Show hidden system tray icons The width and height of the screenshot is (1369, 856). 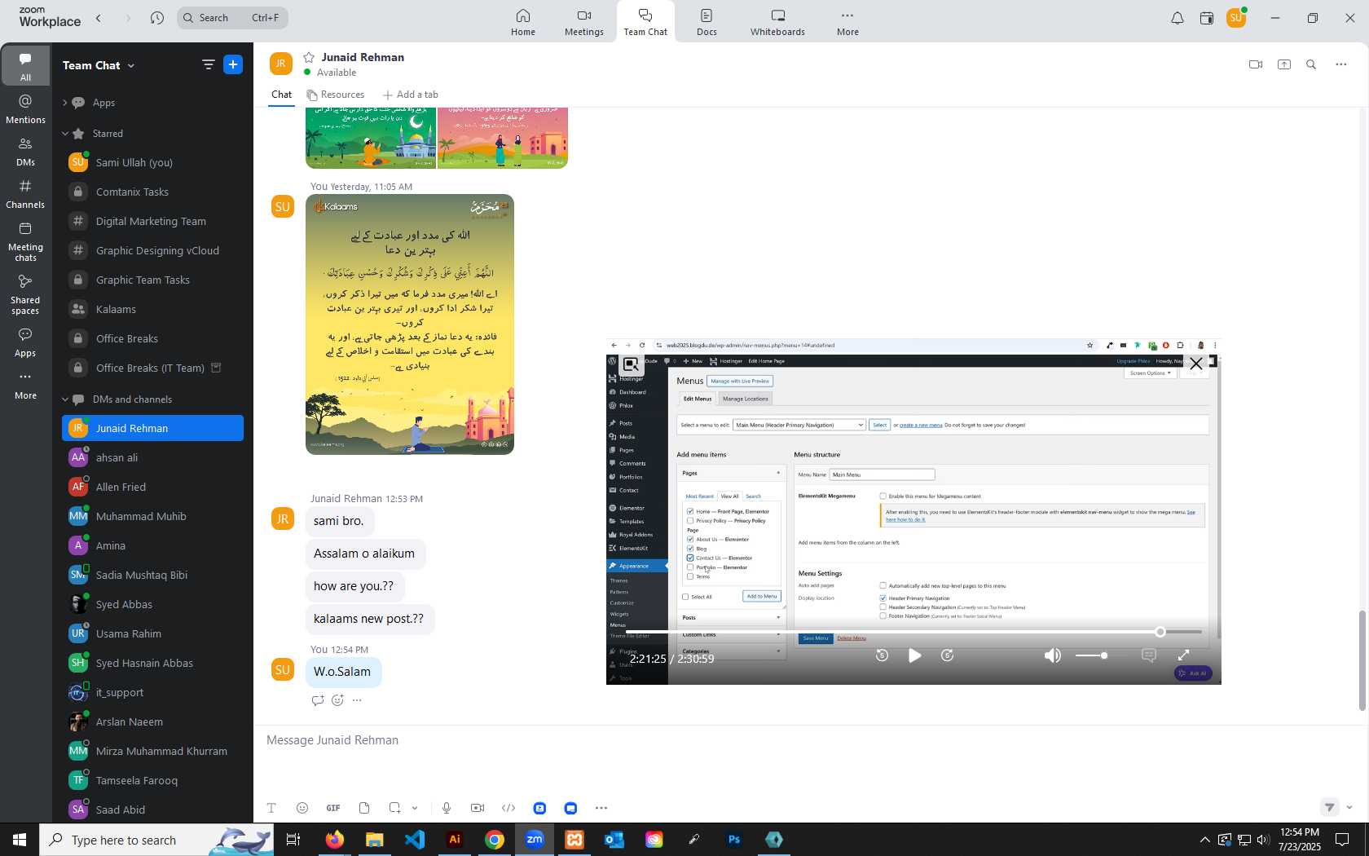[1204, 840]
